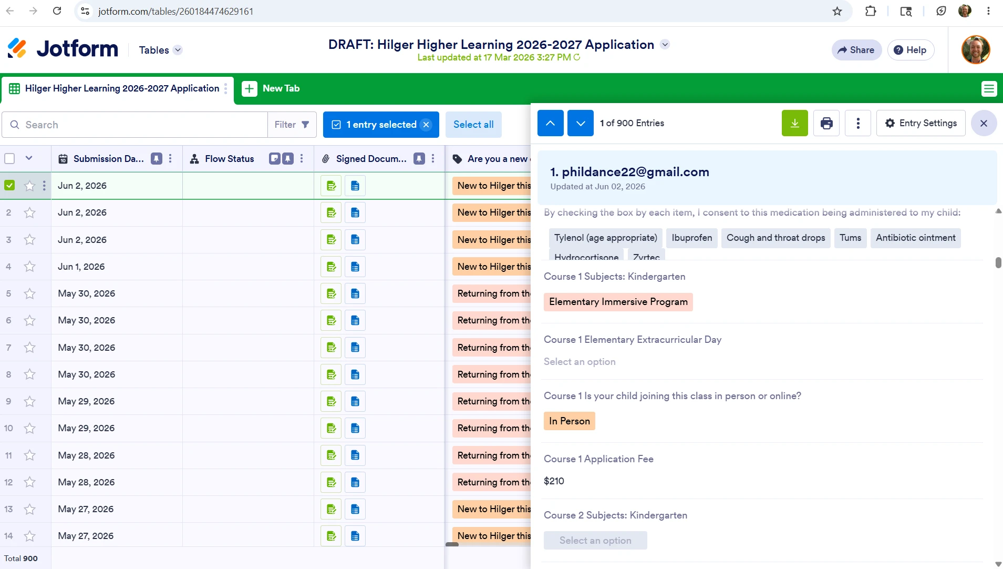Open green signed document icon in row 4
This screenshot has width=1003, height=569.
tap(331, 267)
